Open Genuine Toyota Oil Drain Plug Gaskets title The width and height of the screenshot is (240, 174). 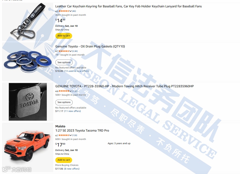(x=90, y=46)
